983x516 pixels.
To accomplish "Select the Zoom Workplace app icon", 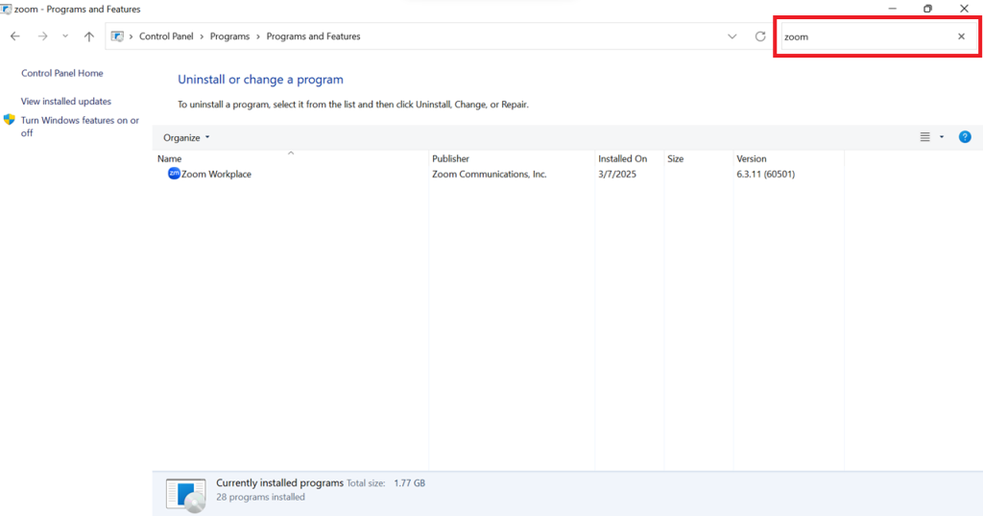I will tap(174, 174).
